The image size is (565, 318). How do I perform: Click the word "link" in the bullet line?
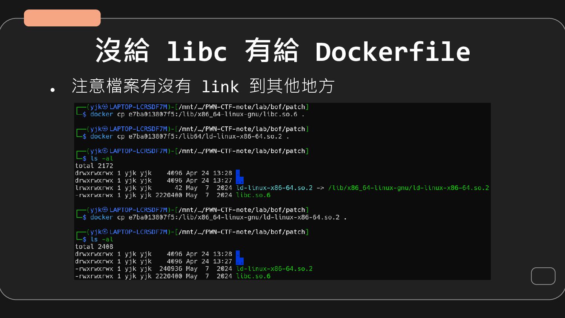pos(220,87)
